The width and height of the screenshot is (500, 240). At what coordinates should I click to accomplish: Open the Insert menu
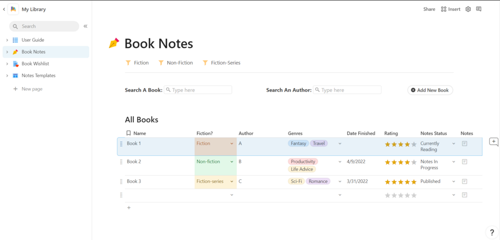(451, 9)
